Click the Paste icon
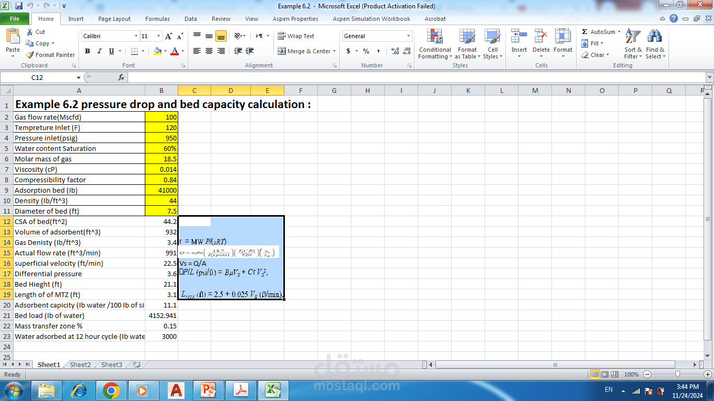This screenshot has width=714, height=401. coord(13,37)
